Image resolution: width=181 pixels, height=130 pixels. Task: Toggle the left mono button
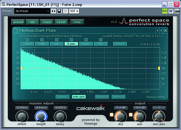point(118,97)
